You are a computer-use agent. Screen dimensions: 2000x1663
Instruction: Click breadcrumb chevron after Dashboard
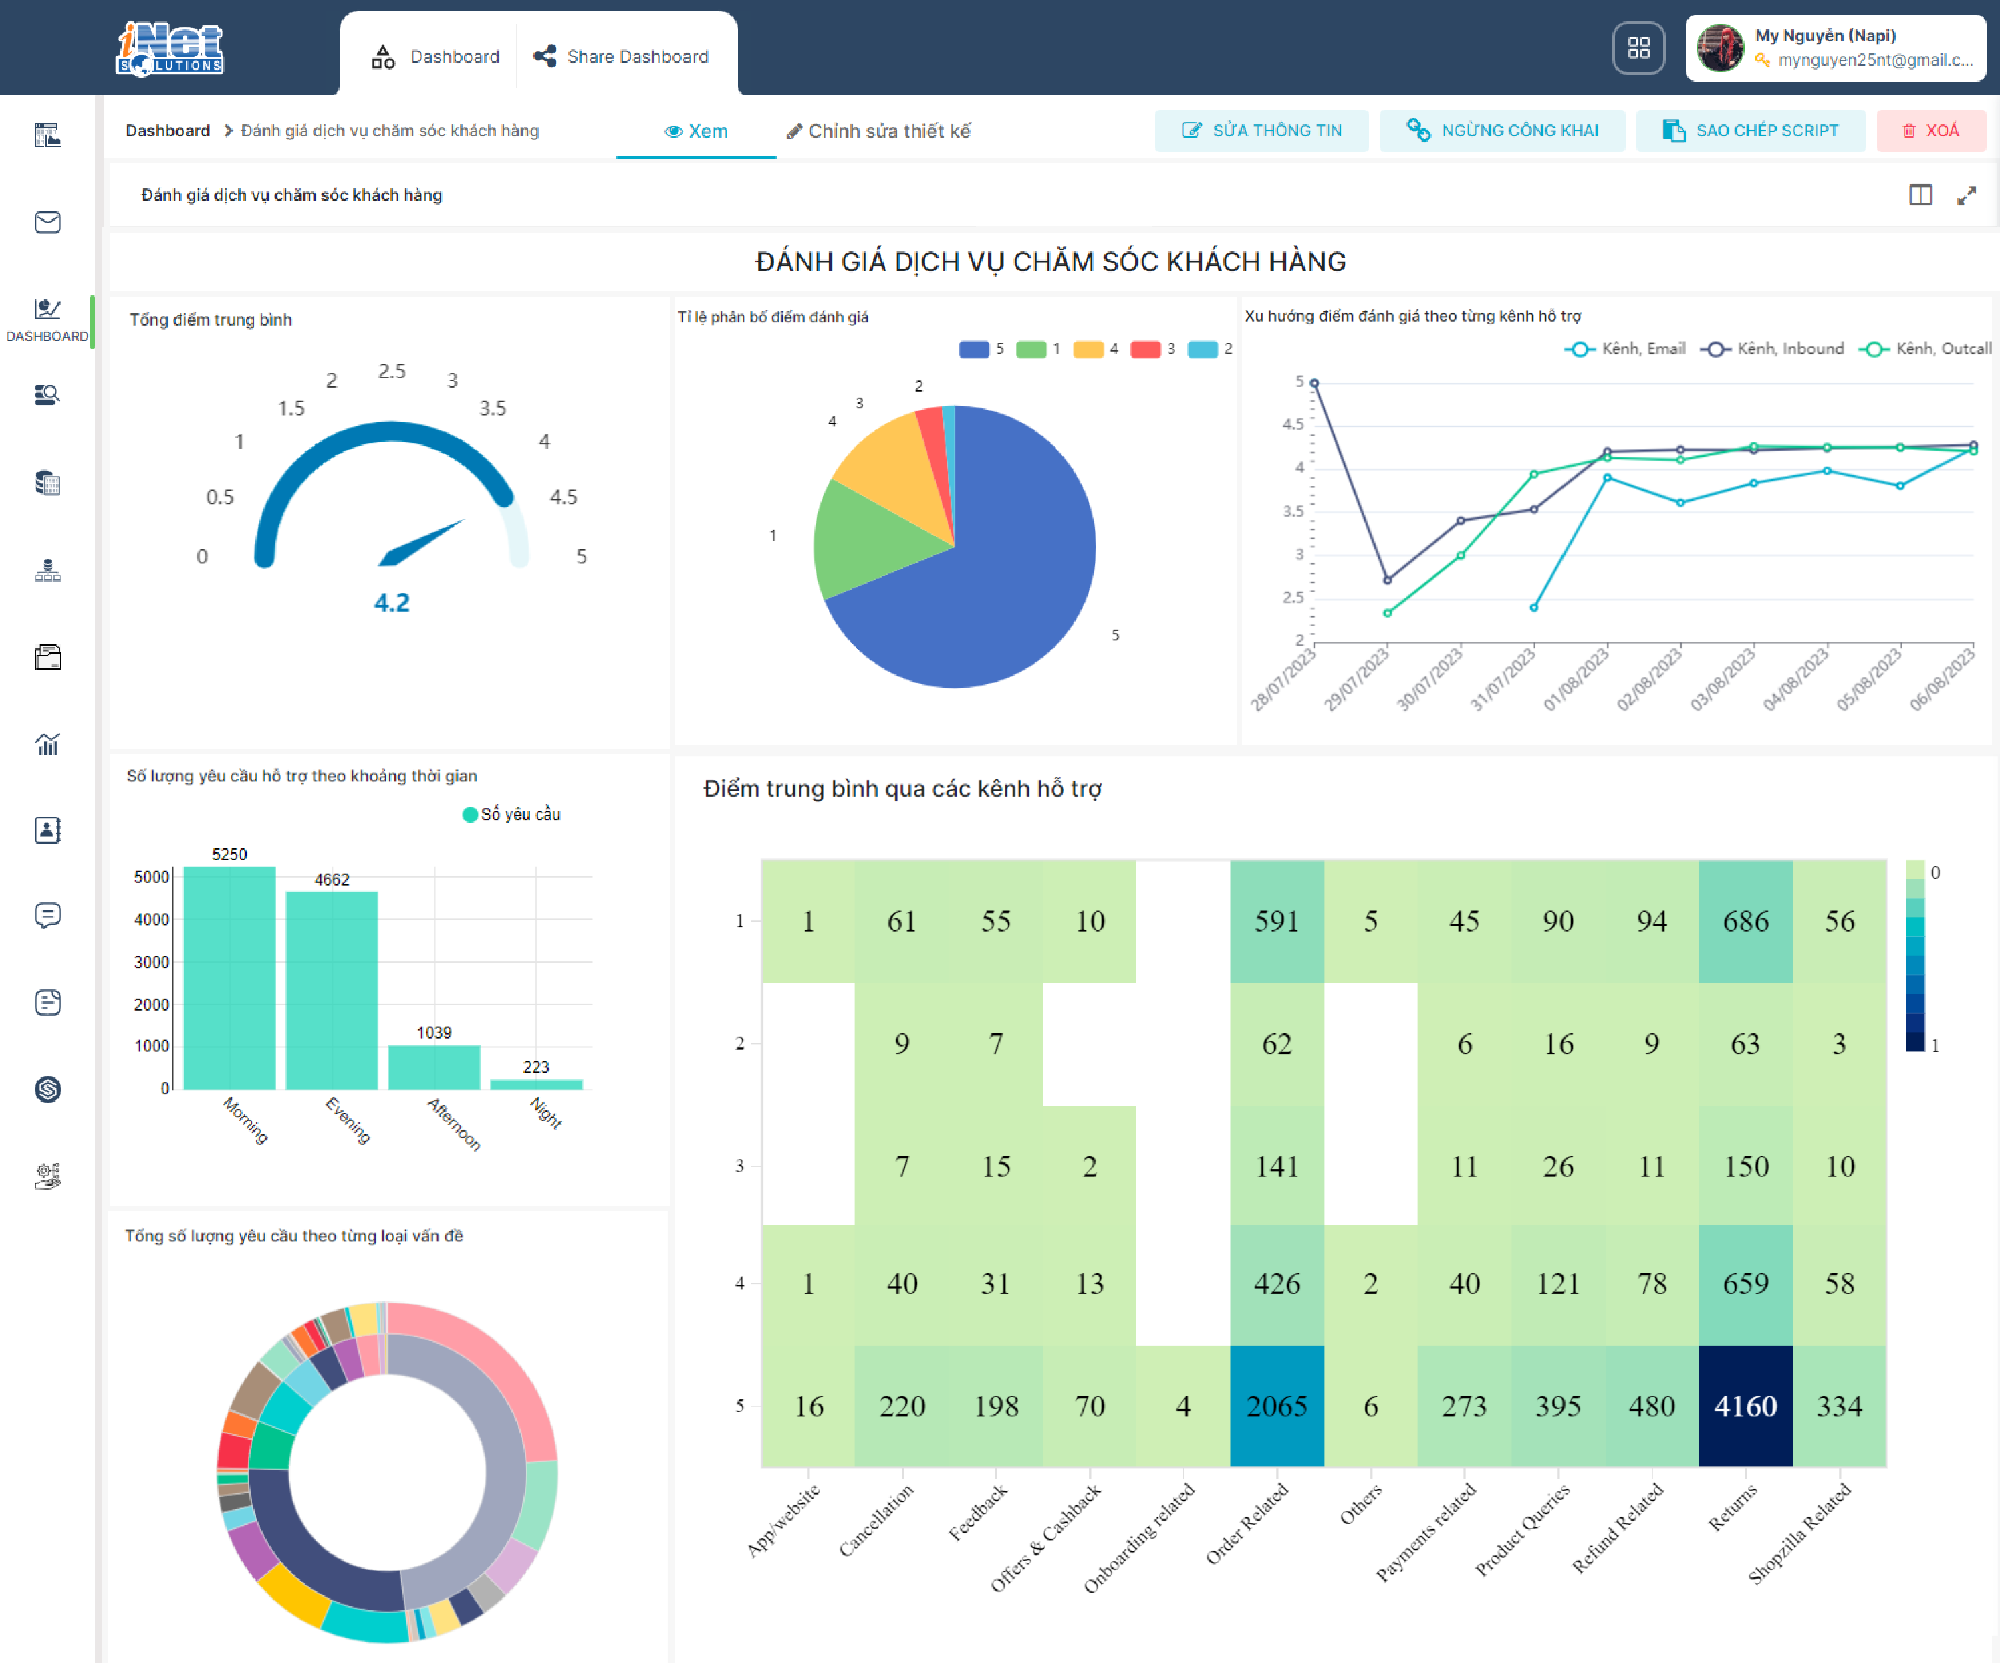click(228, 130)
